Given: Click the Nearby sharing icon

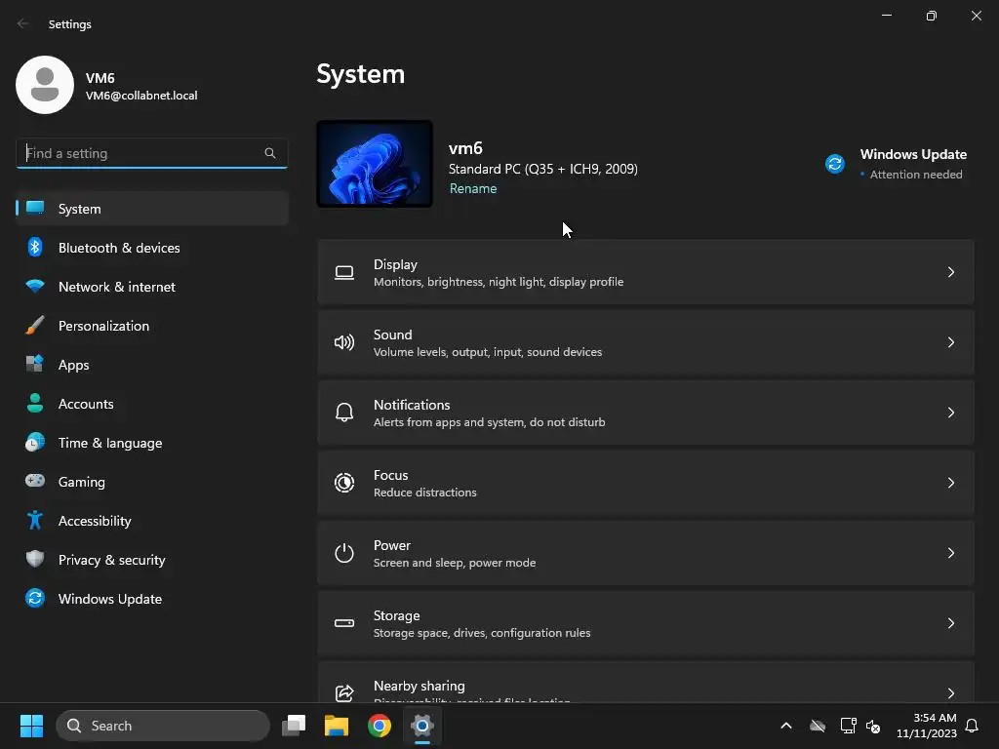Looking at the screenshot, I should [x=344, y=692].
